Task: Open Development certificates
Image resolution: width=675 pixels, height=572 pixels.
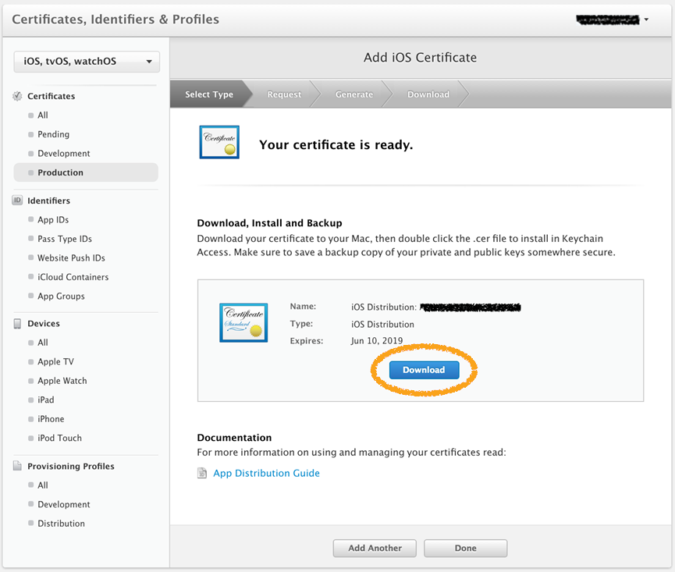Action: [64, 153]
